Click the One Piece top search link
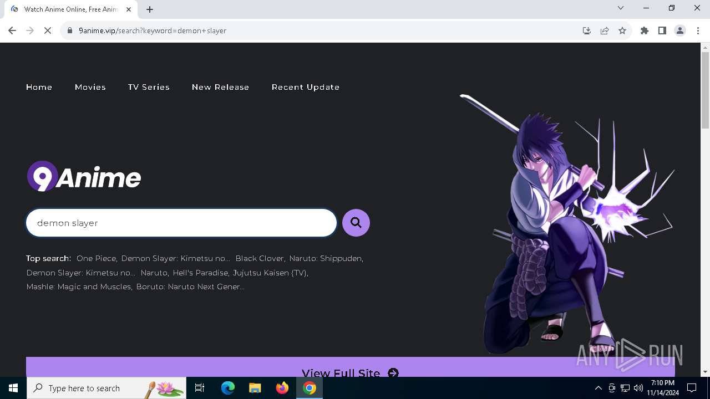Viewport: 710px width, 399px height. (97, 258)
